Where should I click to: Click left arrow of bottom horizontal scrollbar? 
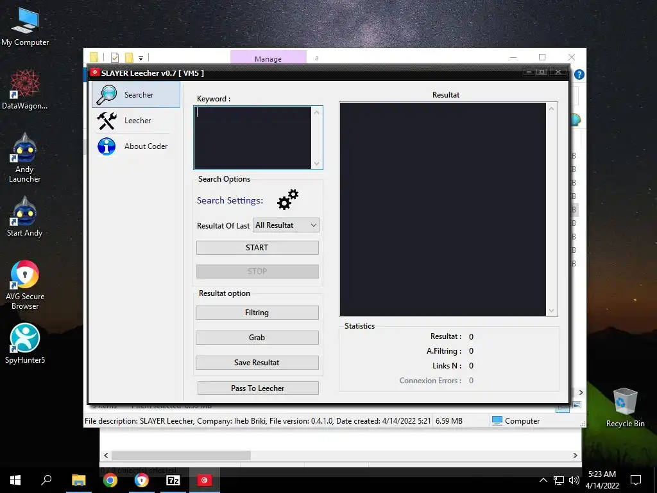(106, 455)
